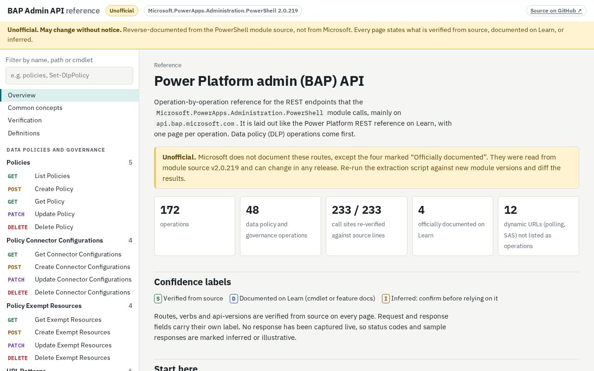The image size is (594, 371).
Task: Click the blue D documented-on-Learn badge
Action: [234, 299]
